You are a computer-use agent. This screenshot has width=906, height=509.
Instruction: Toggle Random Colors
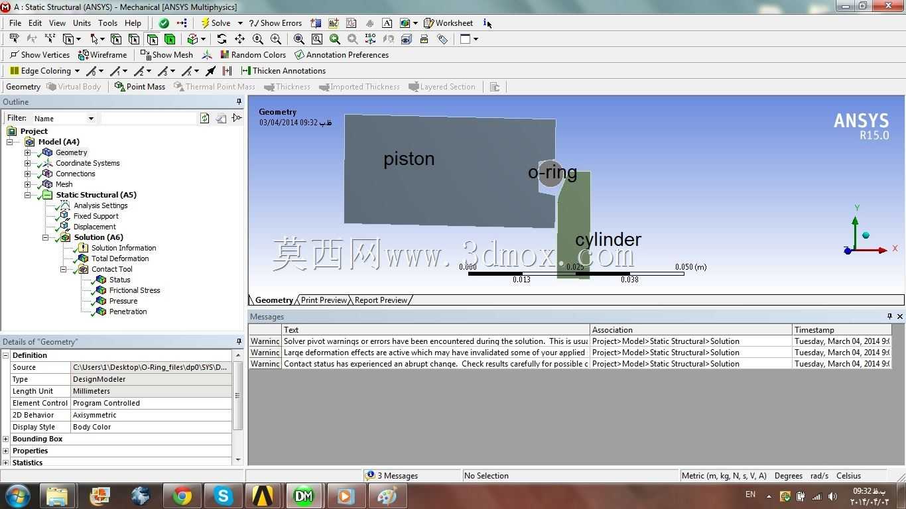253,55
